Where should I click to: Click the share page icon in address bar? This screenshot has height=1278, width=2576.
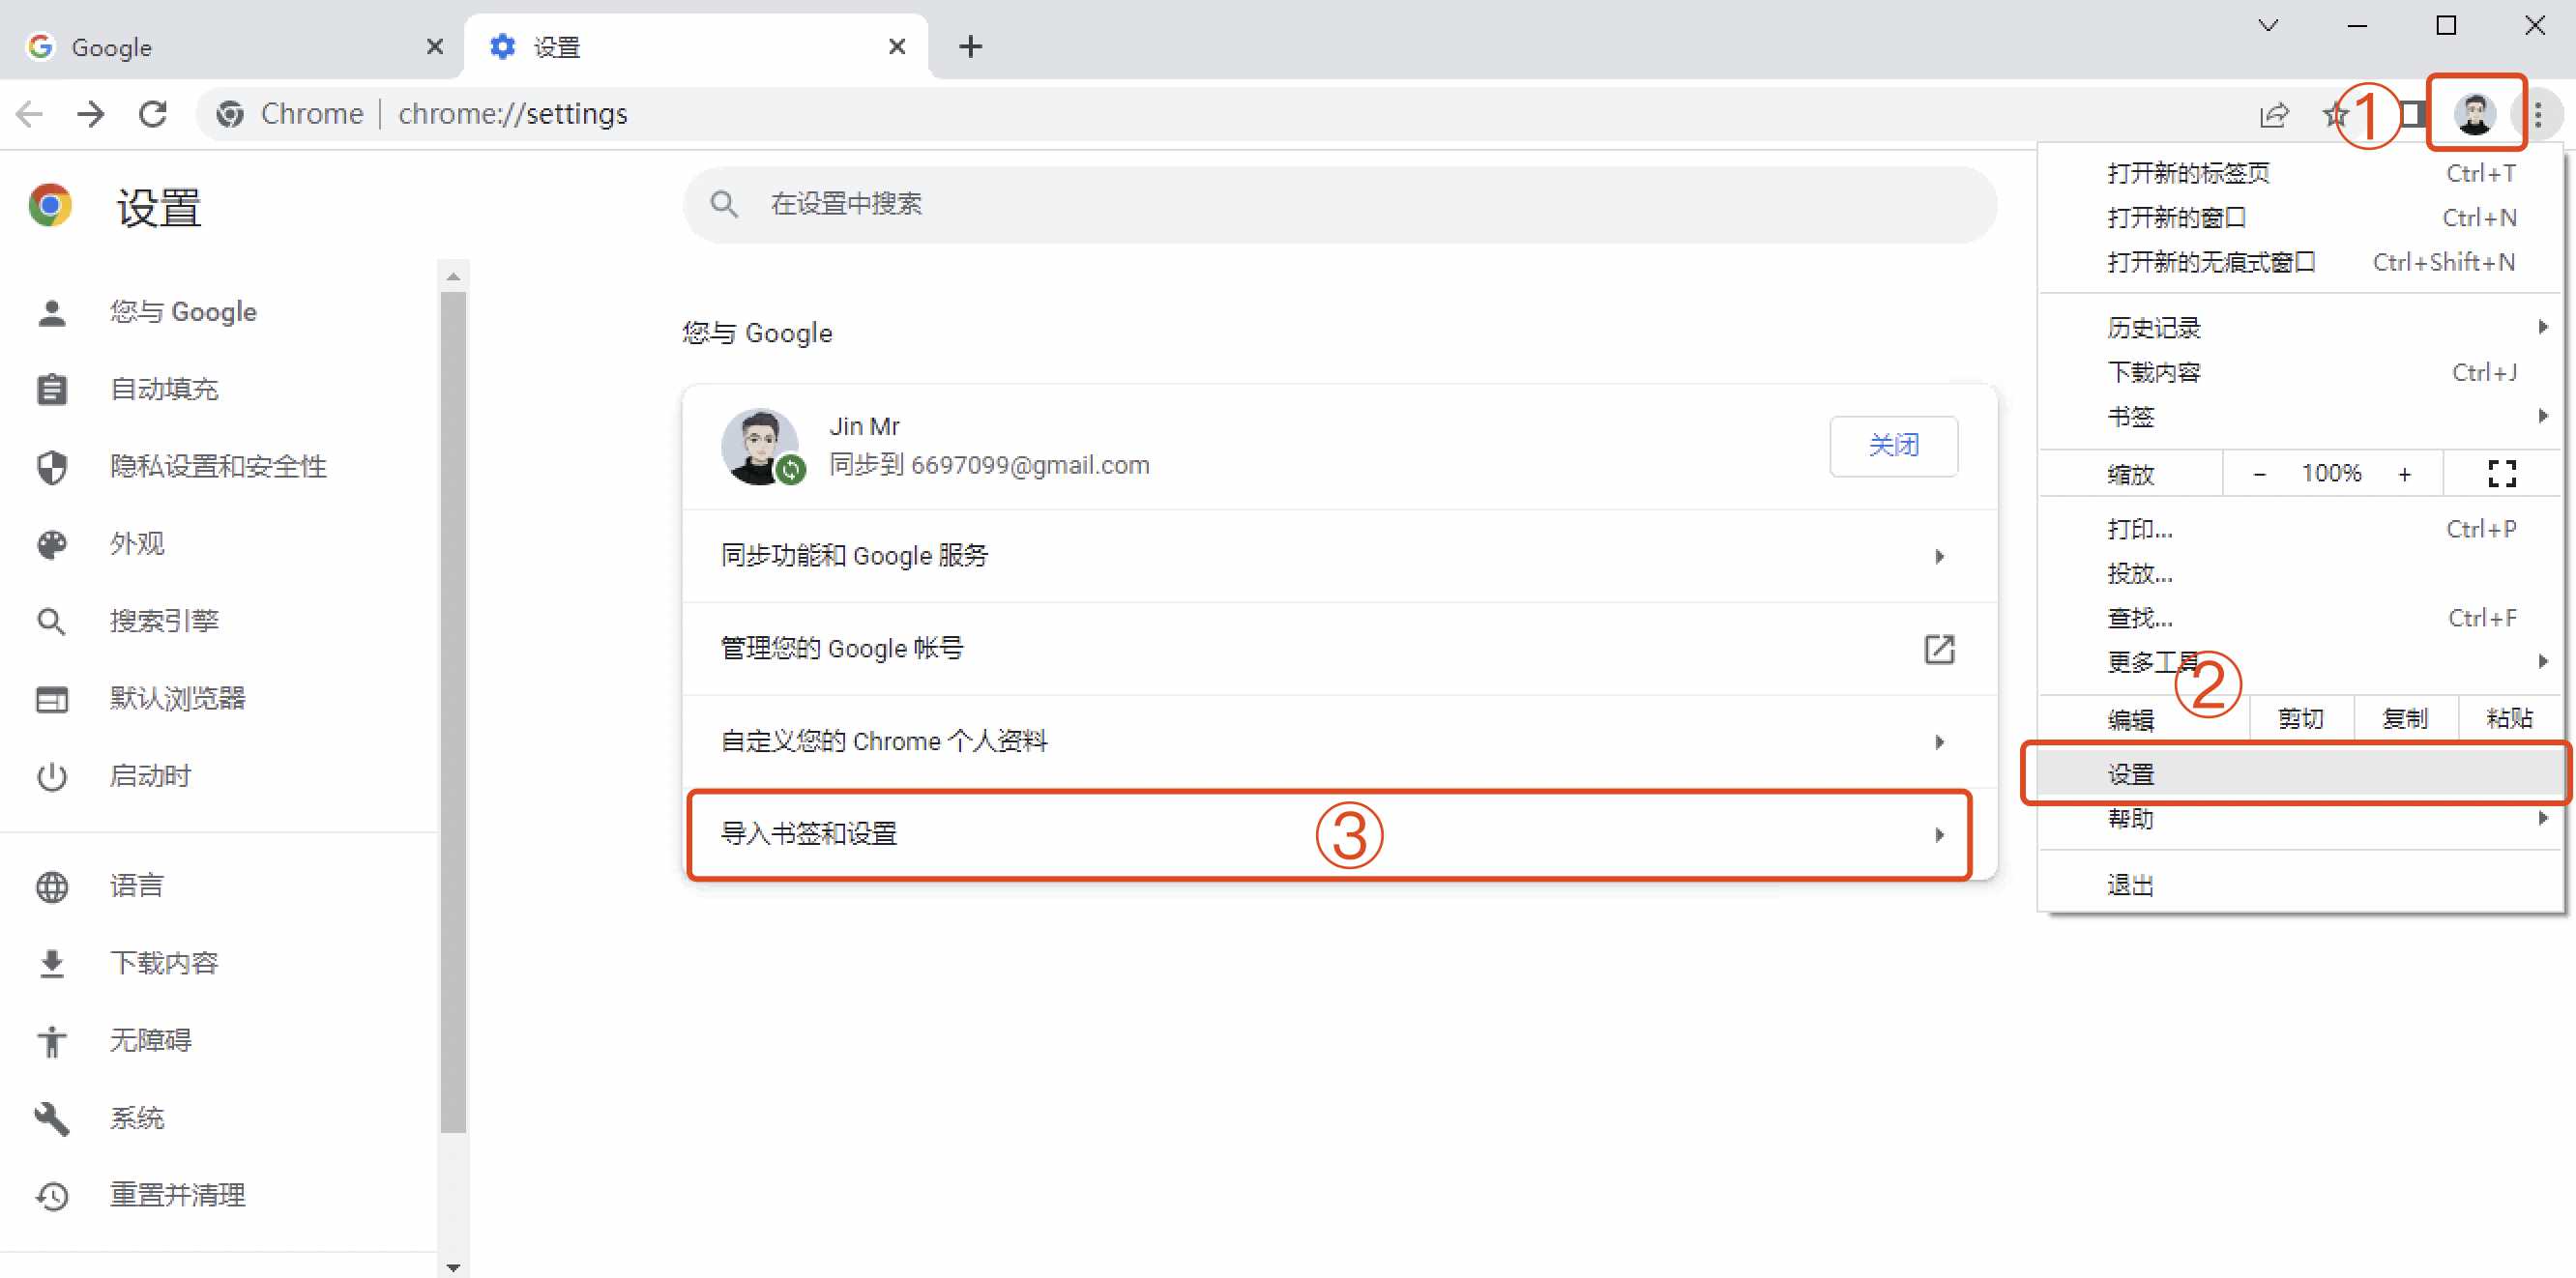click(x=2273, y=115)
